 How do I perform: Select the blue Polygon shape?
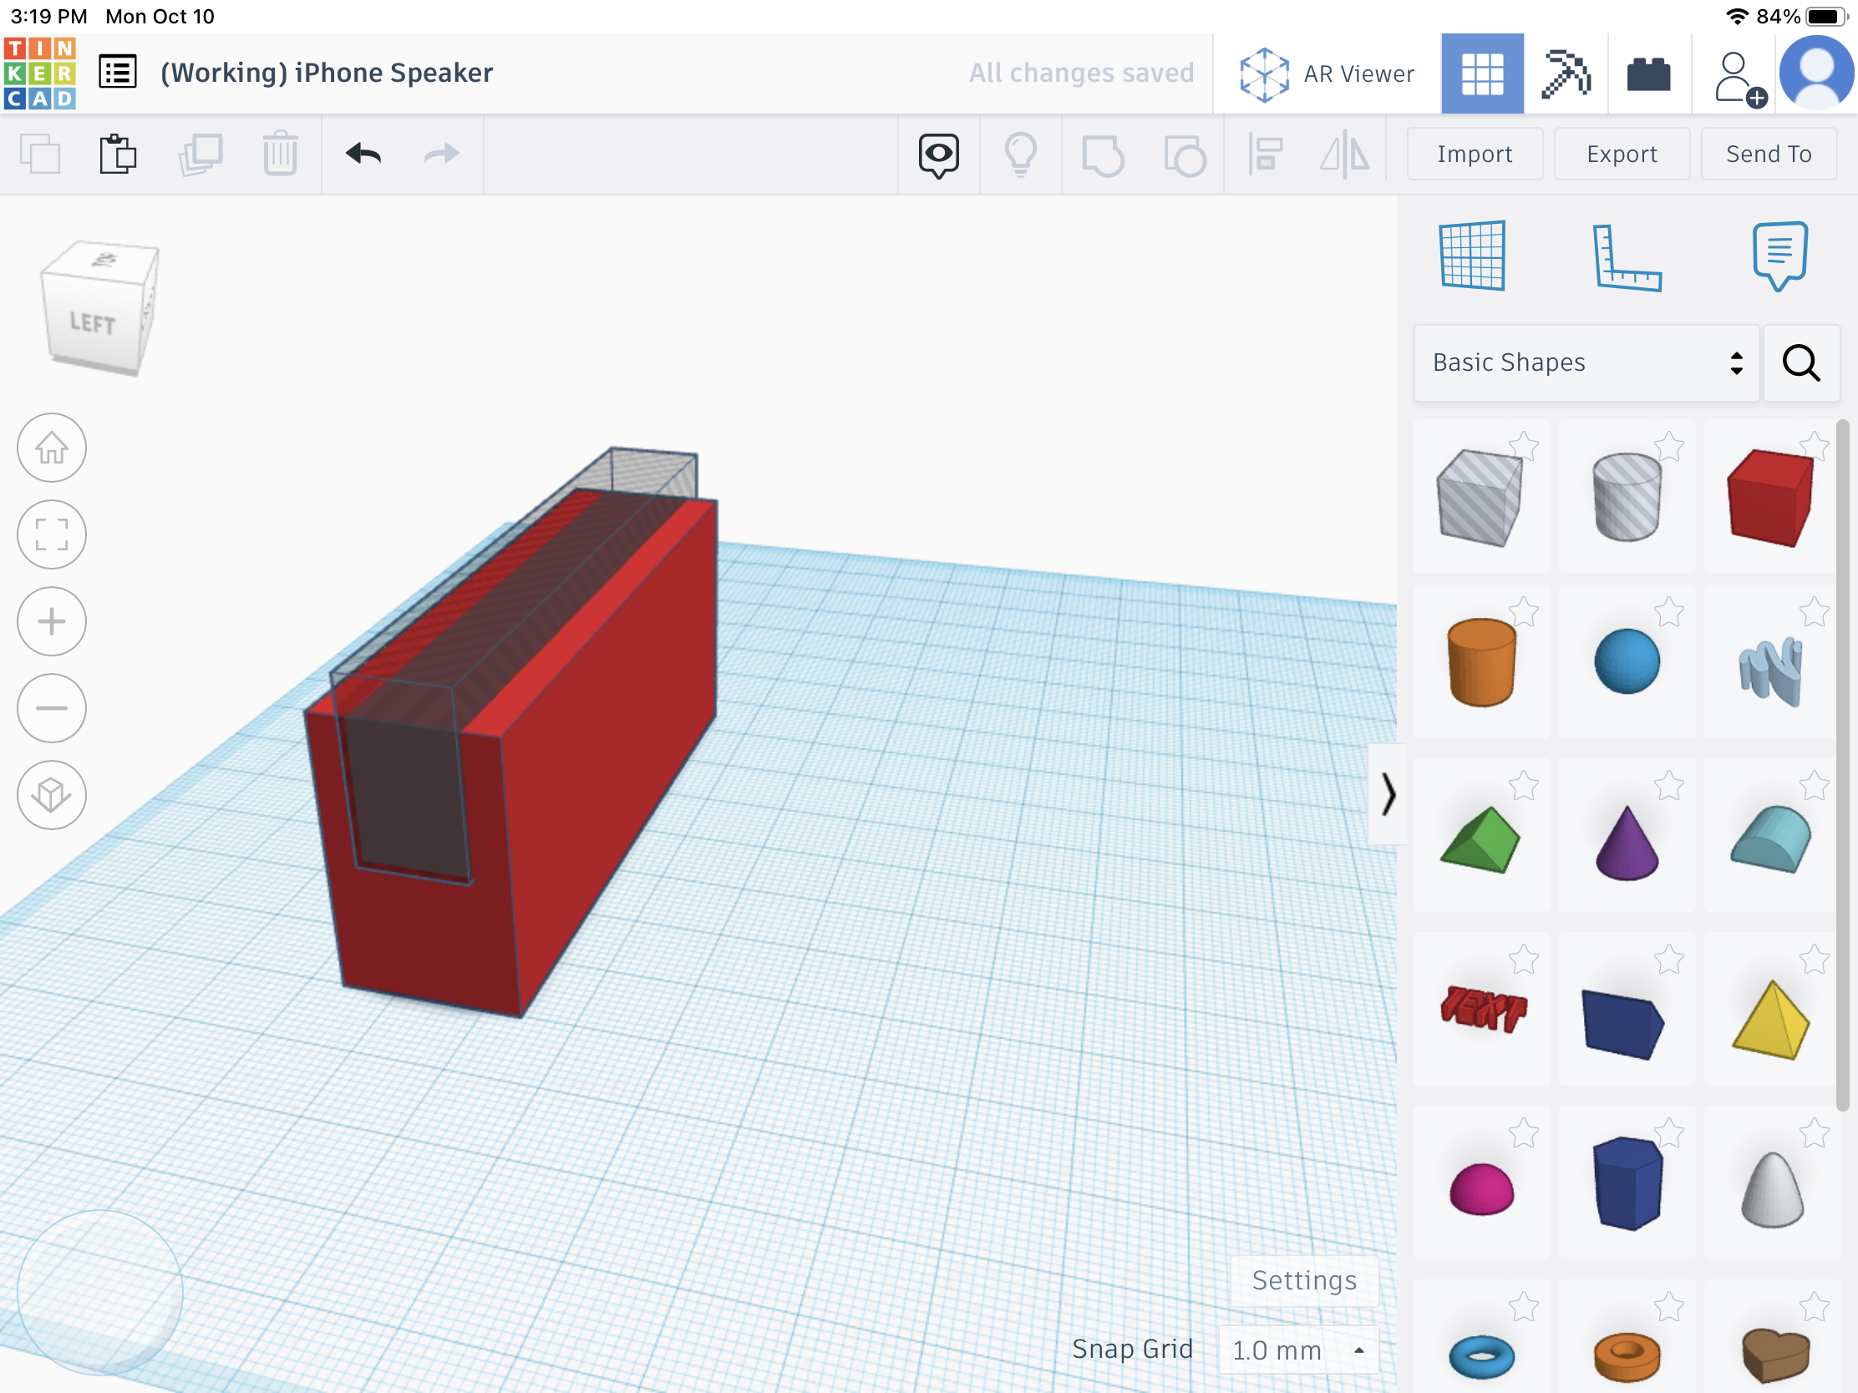point(1627,1183)
